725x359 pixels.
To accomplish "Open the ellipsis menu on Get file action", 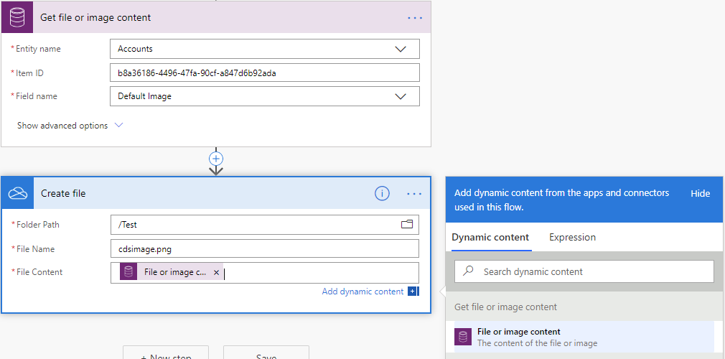I will click(x=415, y=17).
